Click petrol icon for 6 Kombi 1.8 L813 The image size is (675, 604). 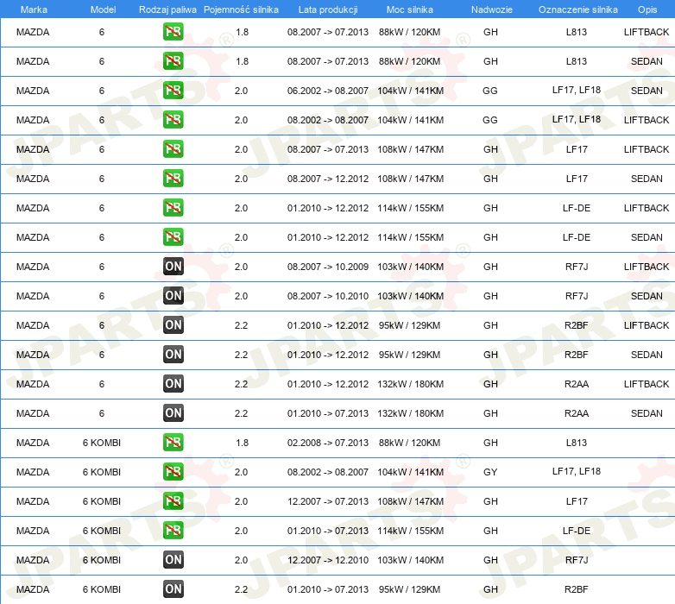coord(173,443)
